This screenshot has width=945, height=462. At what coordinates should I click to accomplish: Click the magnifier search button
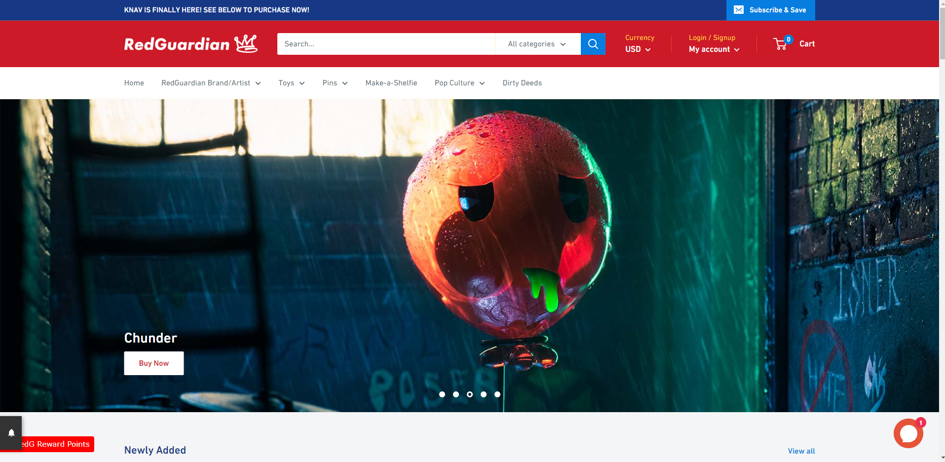point(593,44)
